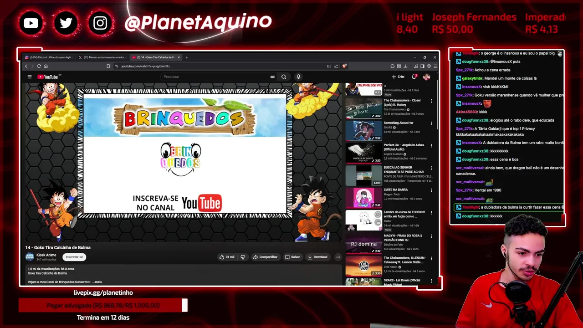
Task: Dislike the video with thumbs down
Action: 243,257
